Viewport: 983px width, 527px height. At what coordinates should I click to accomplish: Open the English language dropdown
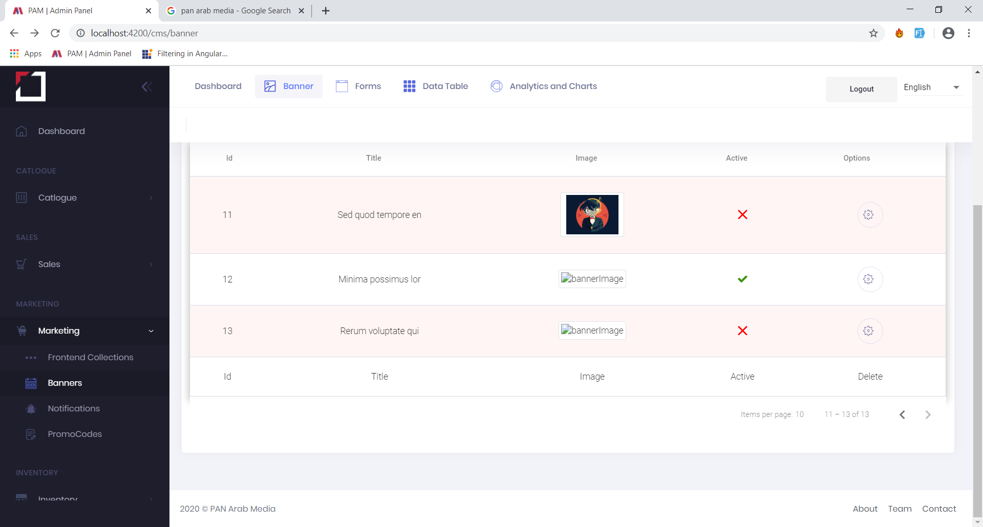[931, 87]
